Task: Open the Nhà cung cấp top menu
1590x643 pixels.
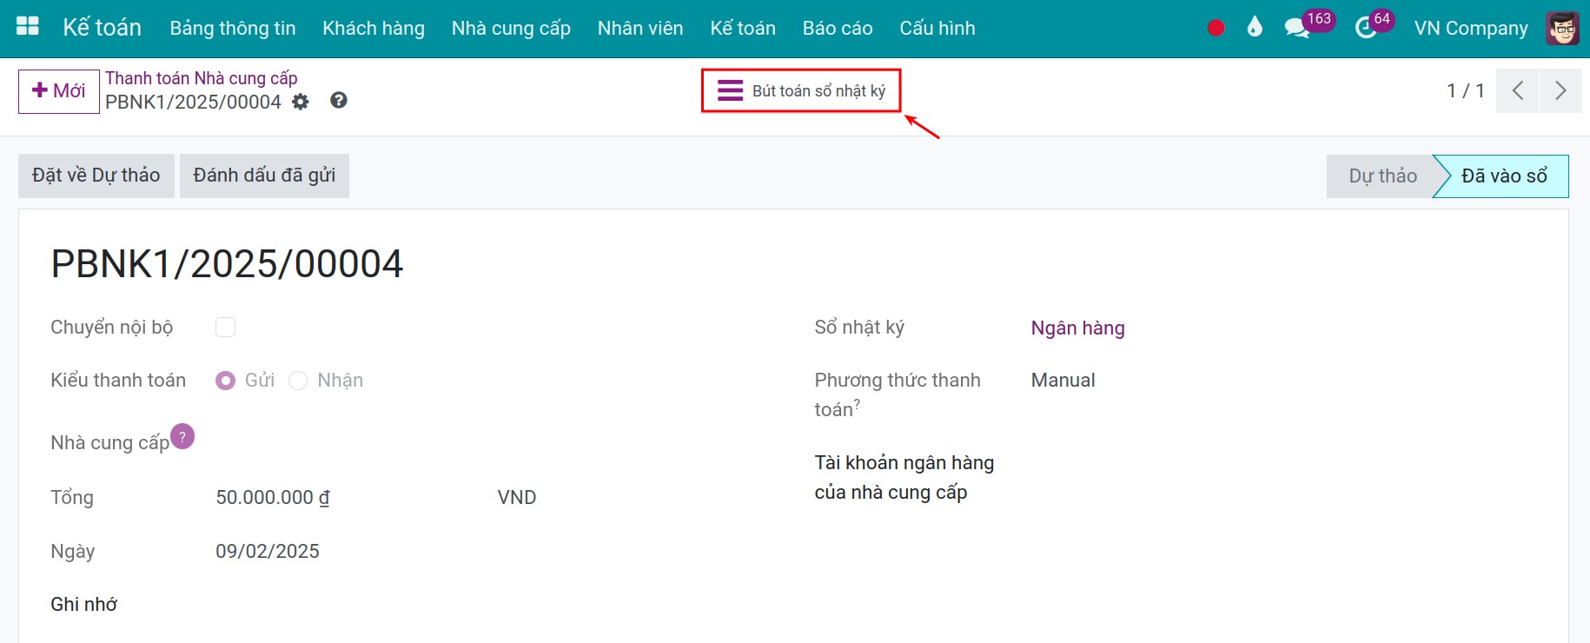Action: pos(511,28)
